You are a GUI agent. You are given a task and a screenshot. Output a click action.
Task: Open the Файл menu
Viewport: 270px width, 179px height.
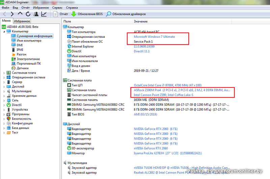click(5, 7)
